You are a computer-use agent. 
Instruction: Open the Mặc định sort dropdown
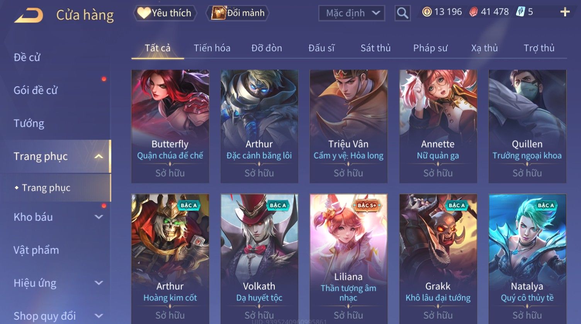click(x=352, y=13)
